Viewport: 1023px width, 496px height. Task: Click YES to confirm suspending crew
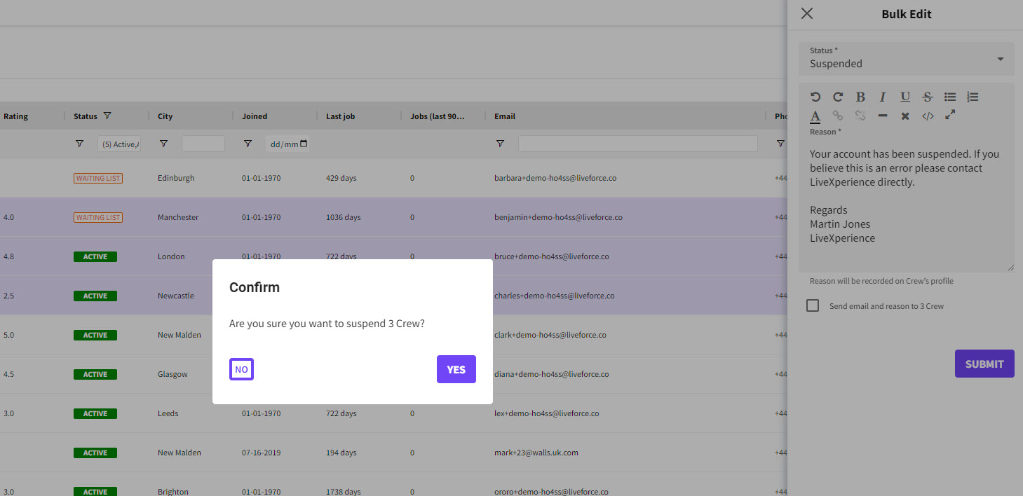click(x=456, y=369)
